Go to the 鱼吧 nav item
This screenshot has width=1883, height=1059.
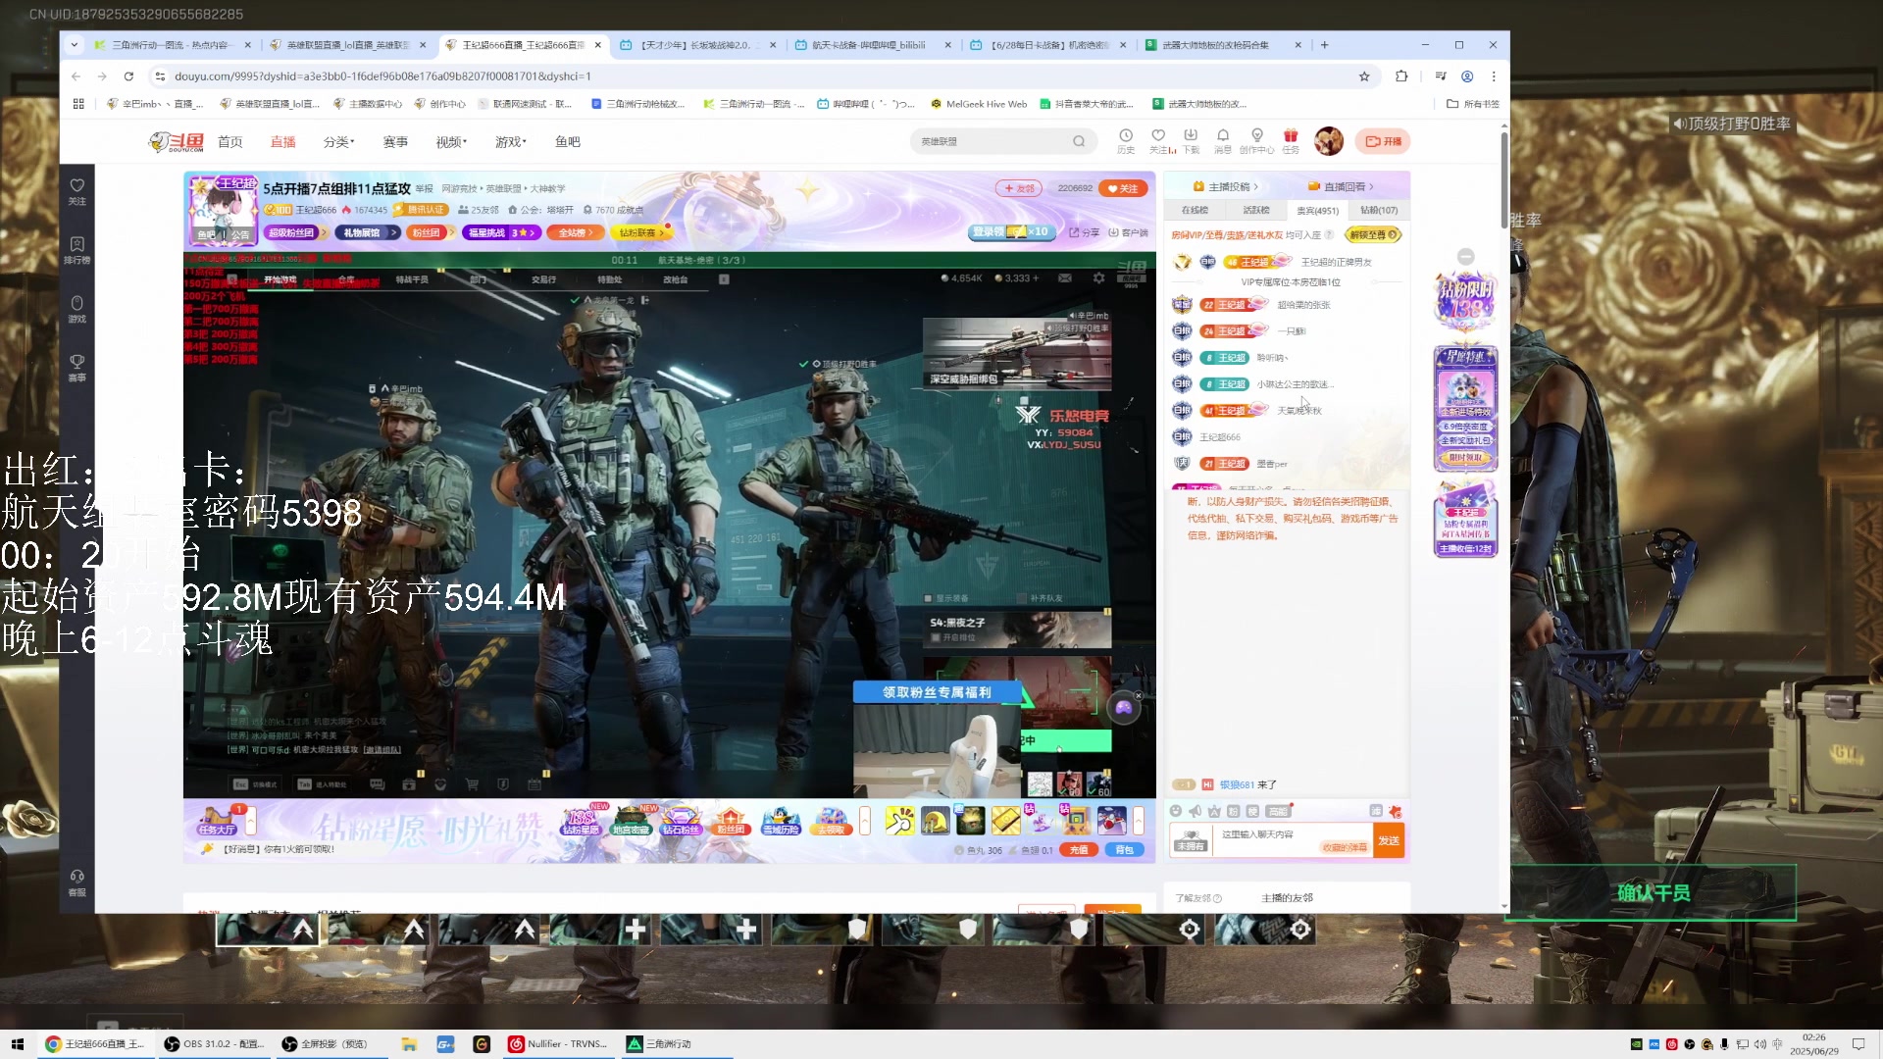pyautogui.click(x=568, y=141)
